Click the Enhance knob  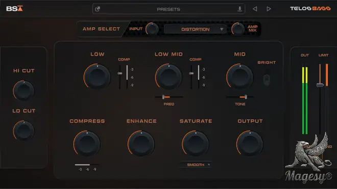pos(141,143)
